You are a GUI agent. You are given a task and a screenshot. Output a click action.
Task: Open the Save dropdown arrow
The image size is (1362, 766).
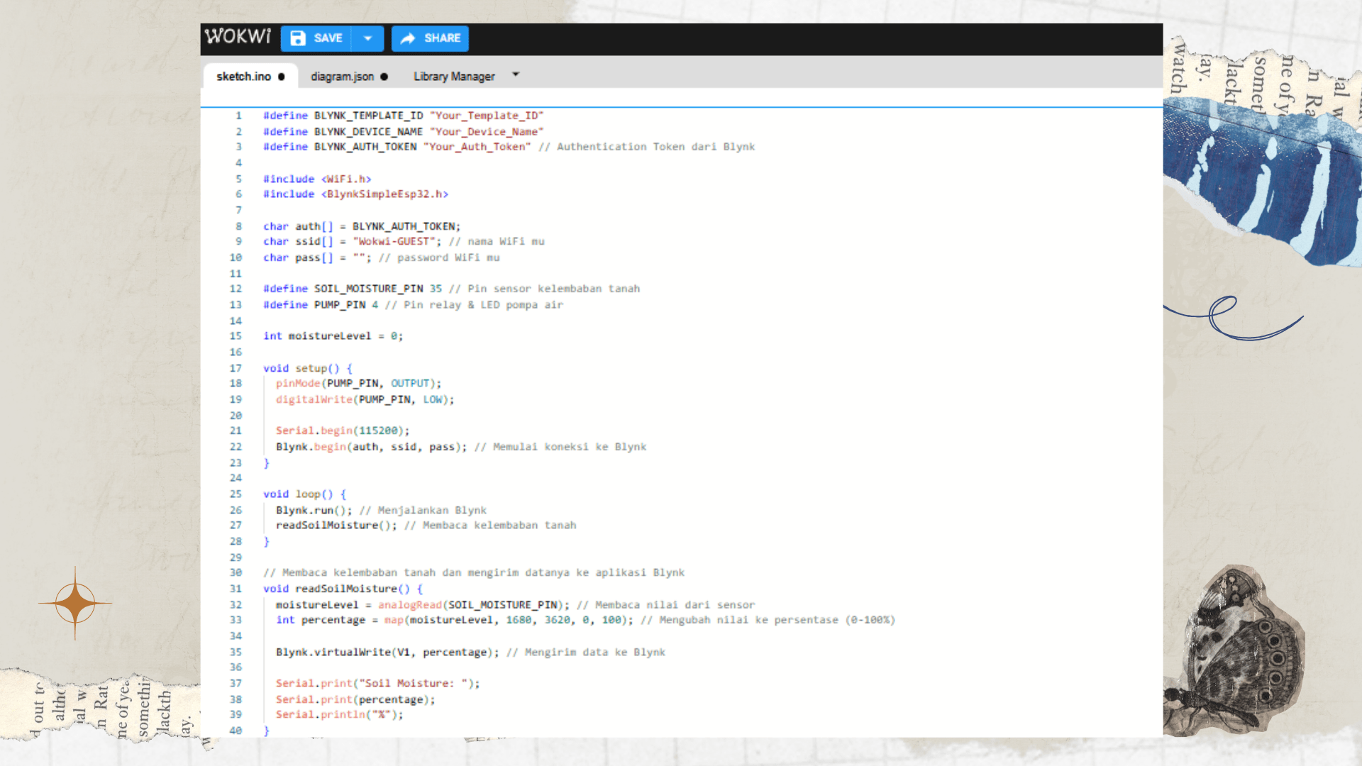367,38
